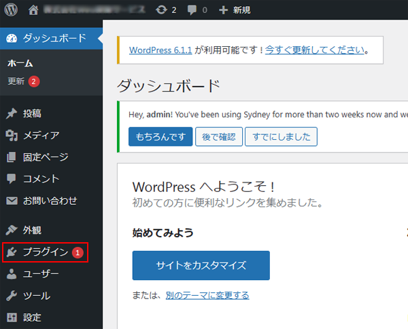
Task: Click the WordPress へようこそ！ heading
Action: (204, 187)
